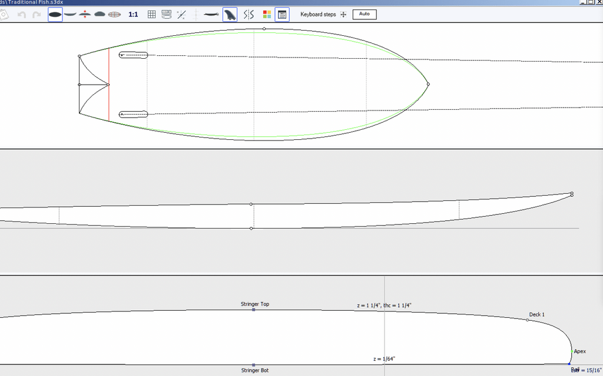Select the Apex point on the rail

click(x=572, y=351)
